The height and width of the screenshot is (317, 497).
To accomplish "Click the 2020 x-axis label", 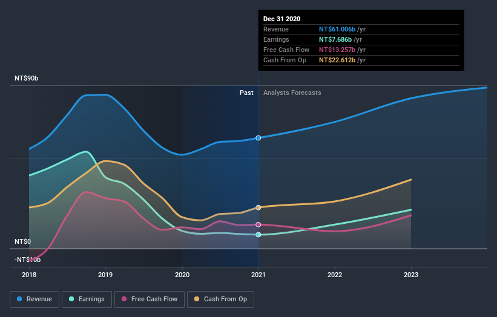I will point(182,275).
